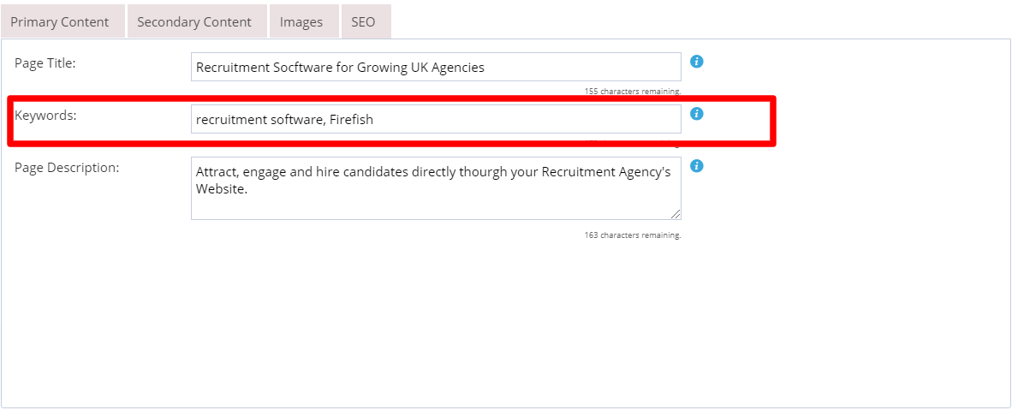This screenshot has height=416, width=1018.
Task: Click the word 'Website.' in description
Action: pyautogui.click(x=222, y=189)
